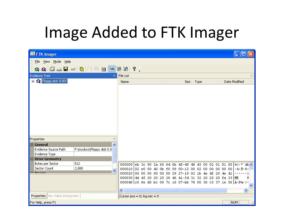The height and width of the screenshot is (213, 284).
Task: Click the Create Disk Image drive icon
Action: coord(52,69)
